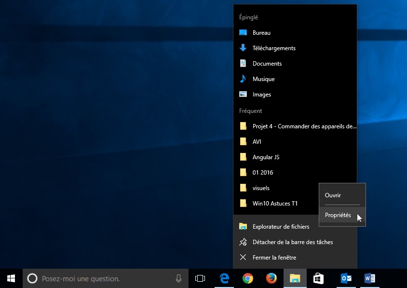Select Fermer la fenêtre
Viewport: 407px width, 288px height.
point(274,258)
